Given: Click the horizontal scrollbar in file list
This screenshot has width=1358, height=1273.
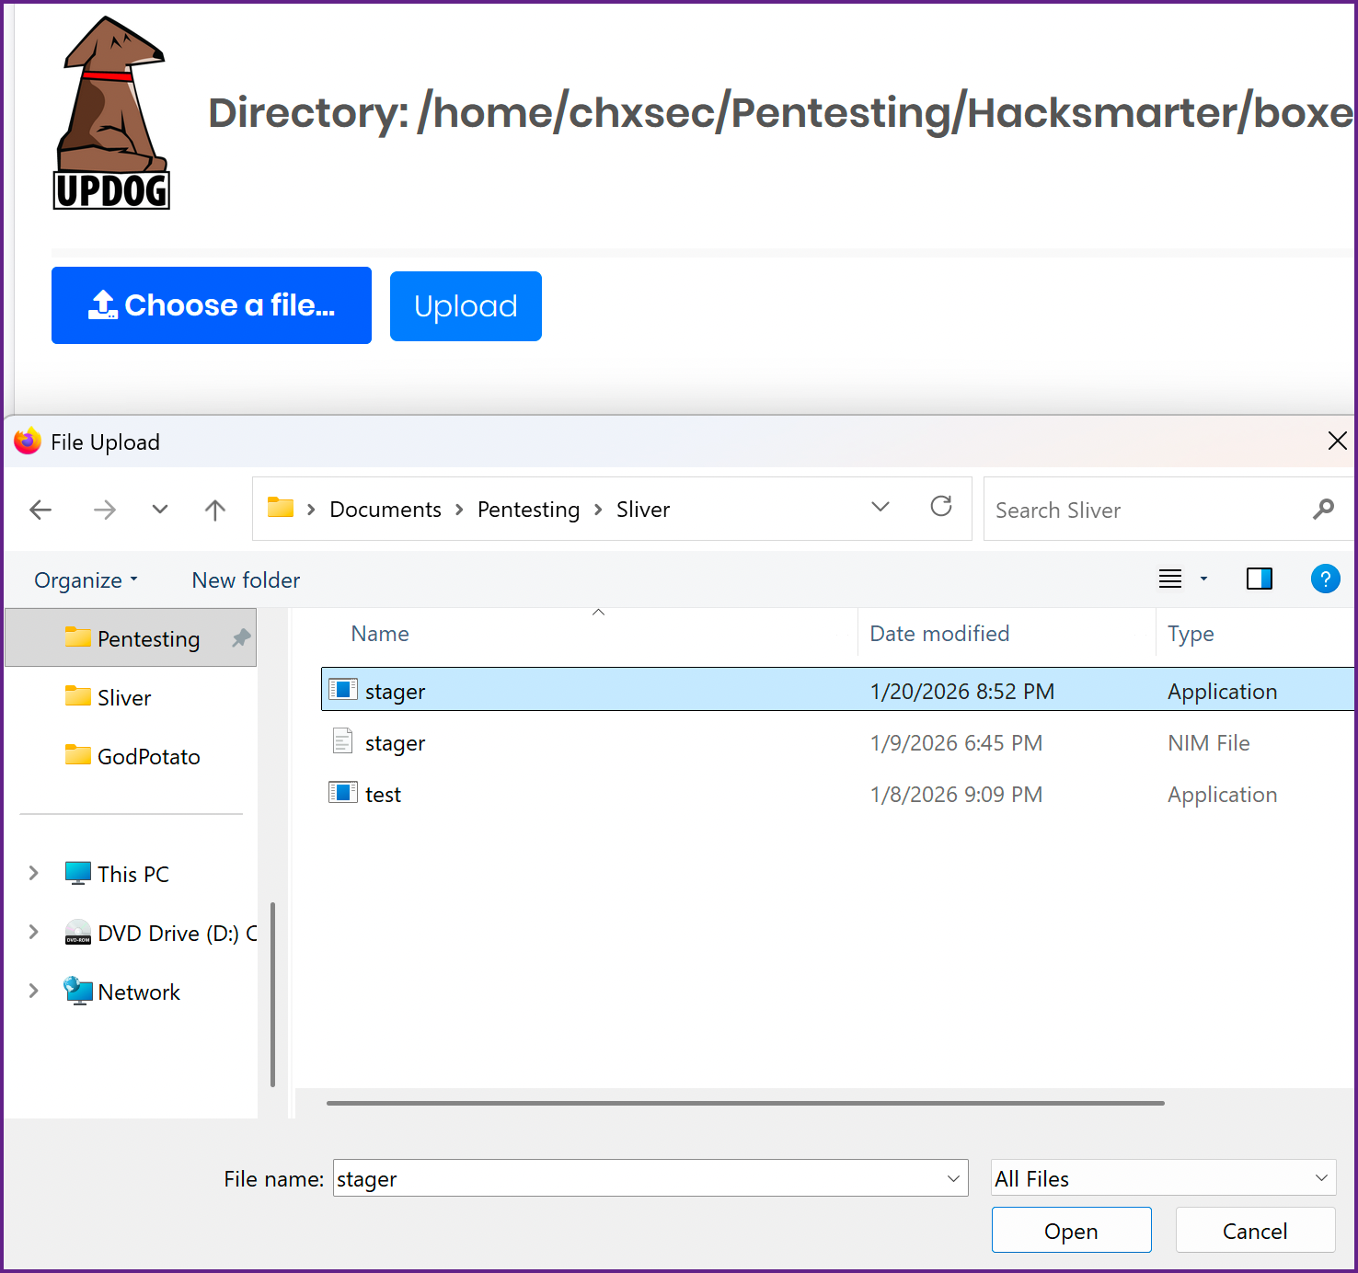Looking at the screenshot, I should tap(745, 1103).
